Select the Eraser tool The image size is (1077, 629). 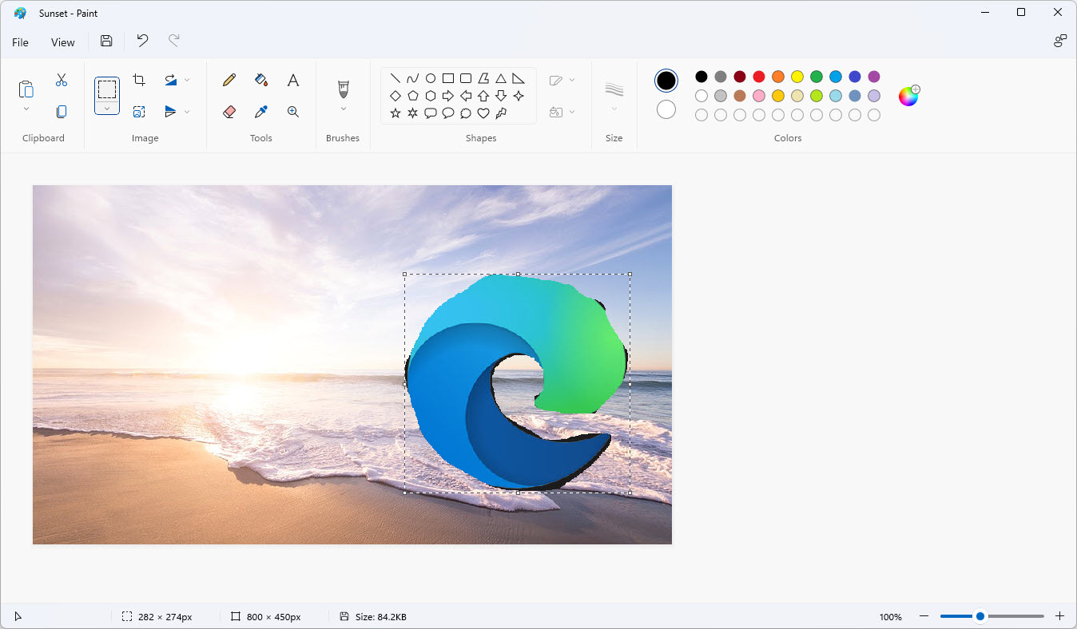229,112
